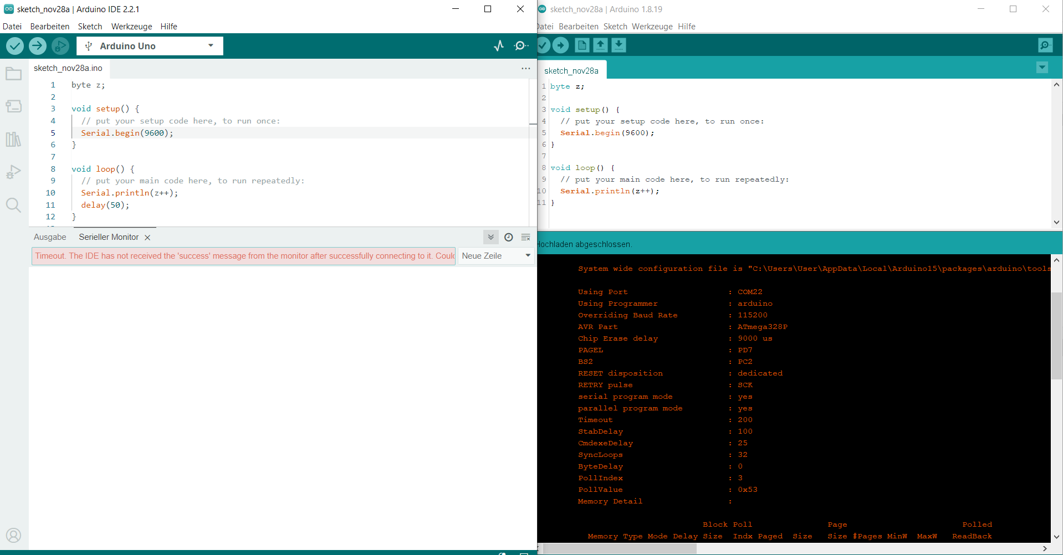Click Serial.println(z++) line in Arduino 1.8.19
Image resolution: width=1063 pixels, height=555 pixels.
click(610, 191)
